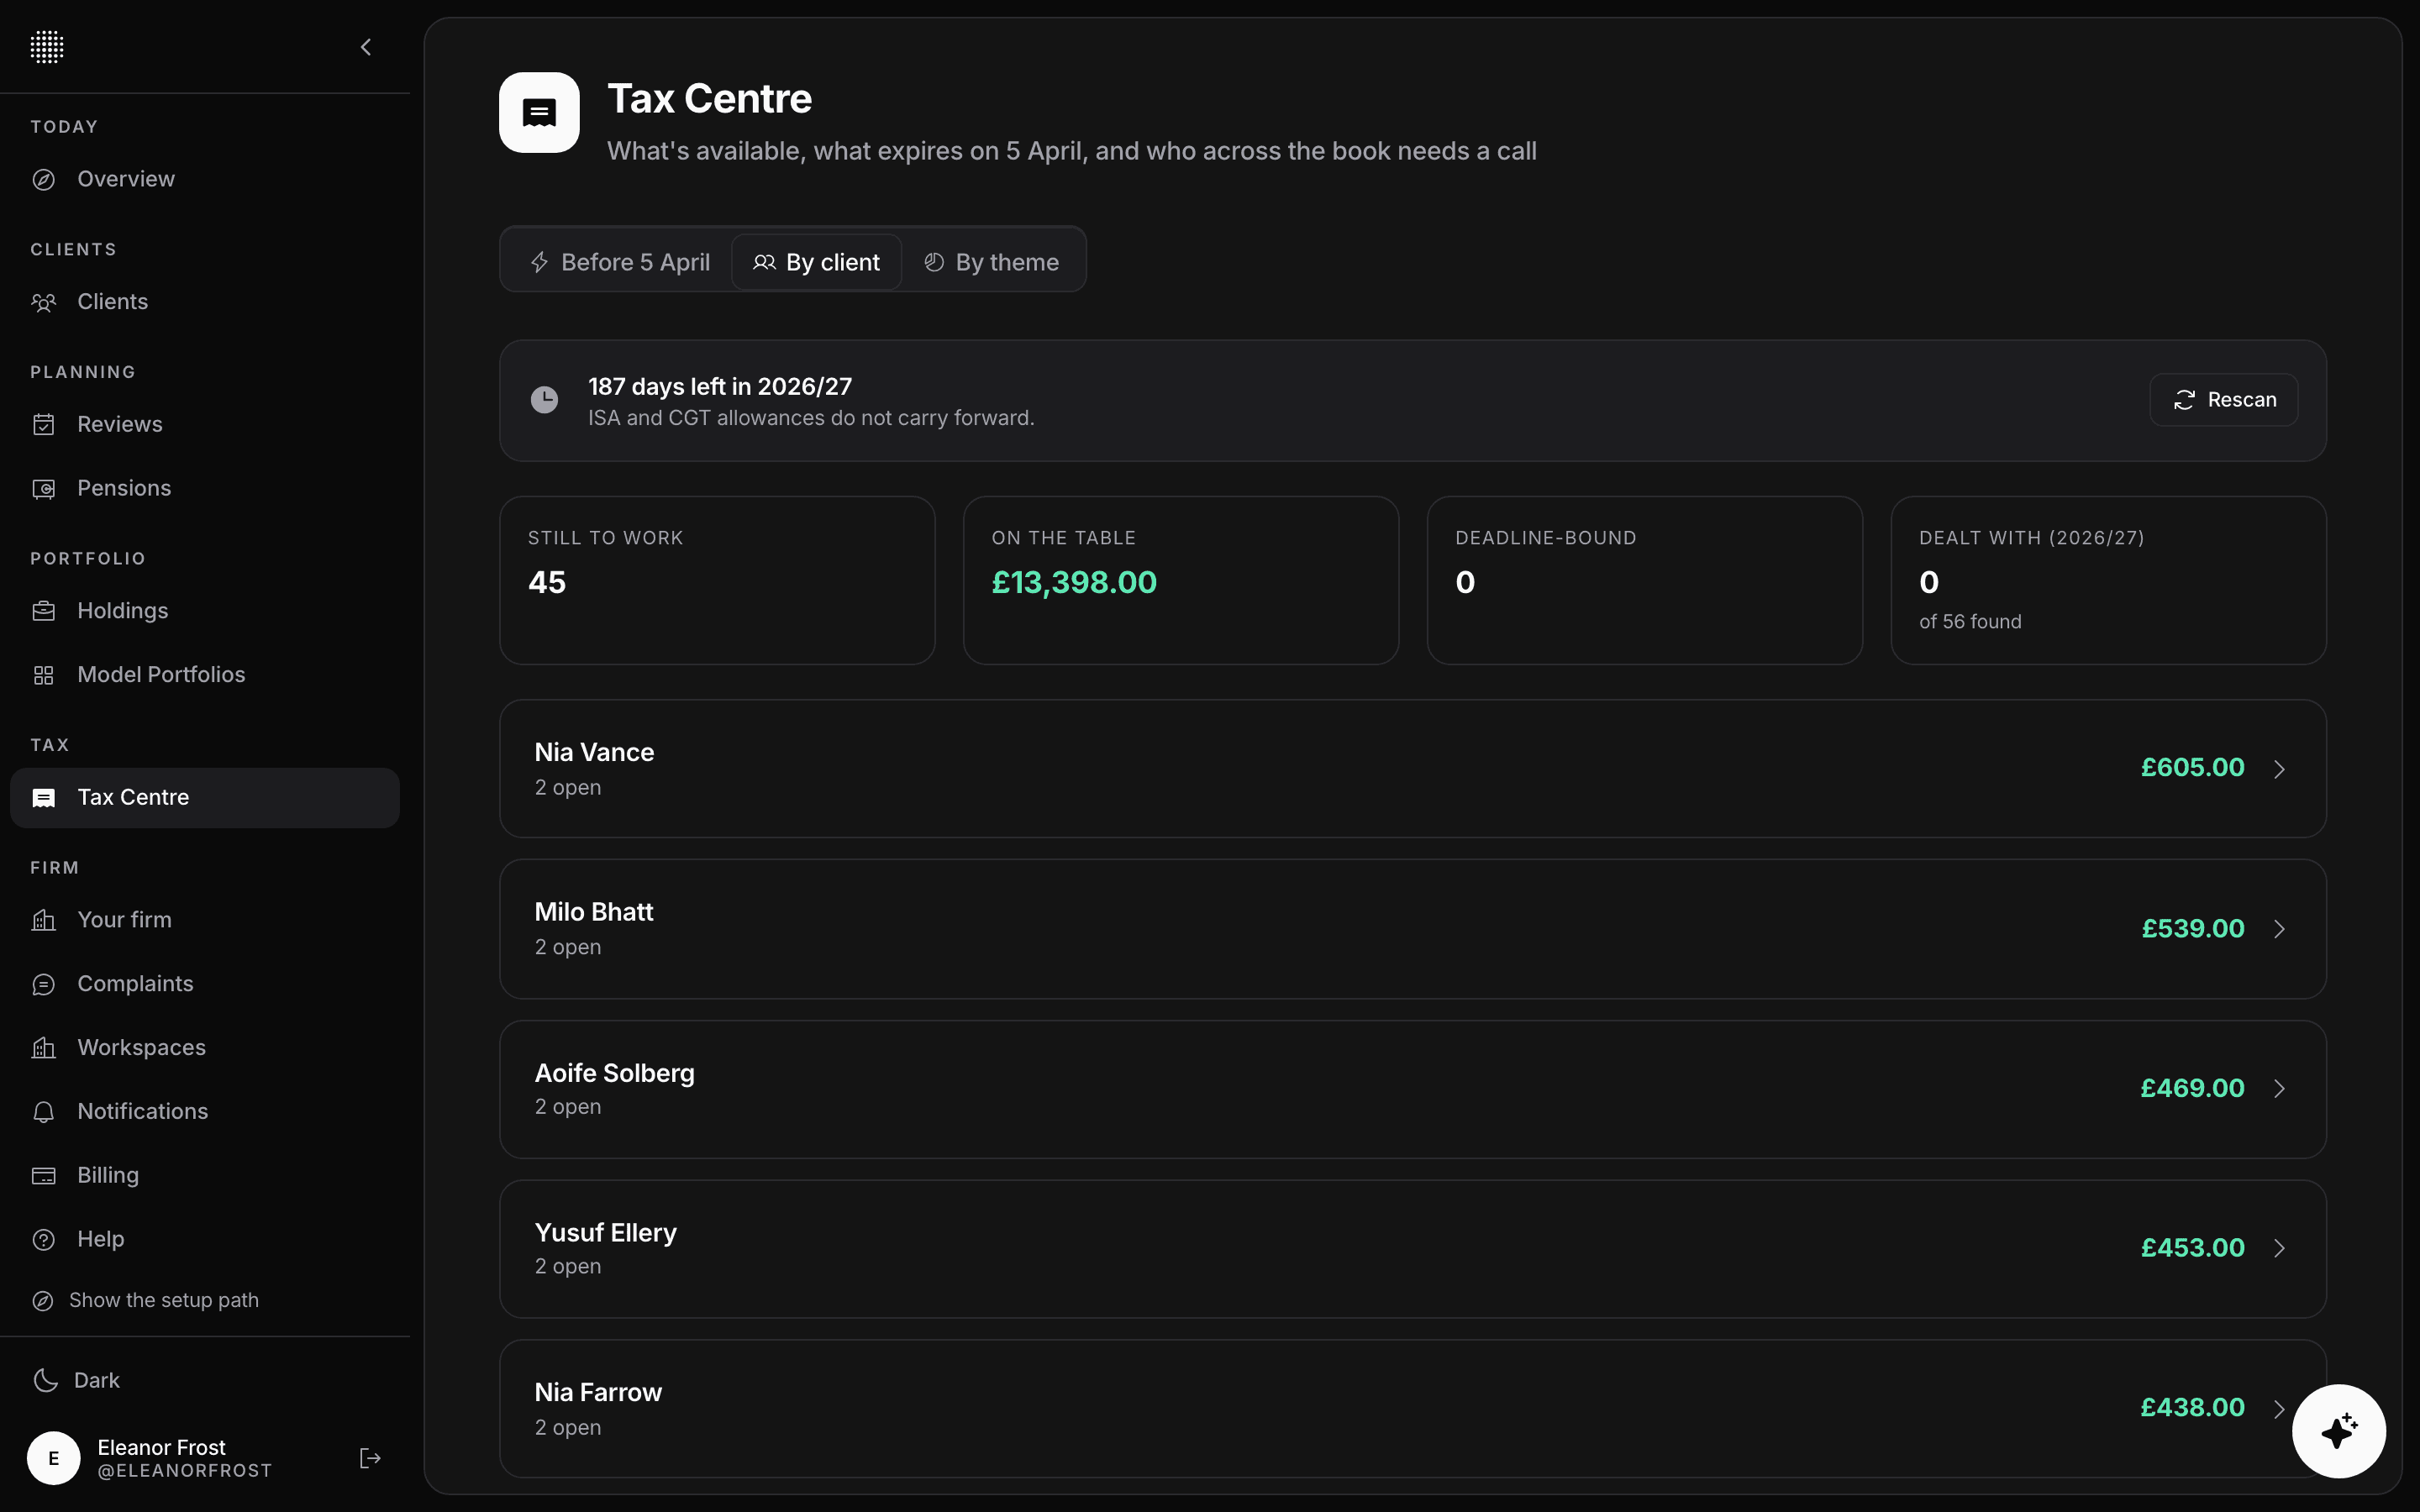Click the Dealt With (2026/27) stat card
Image resolution: width=2420 pixels, height=1512 pixels.
(2109, 580)
